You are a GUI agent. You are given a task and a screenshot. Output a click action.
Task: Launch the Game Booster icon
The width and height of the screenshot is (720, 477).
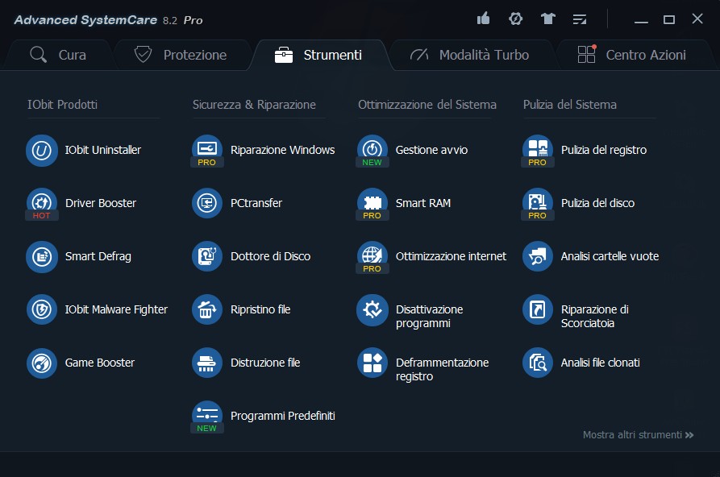click(x=42, y=363)
